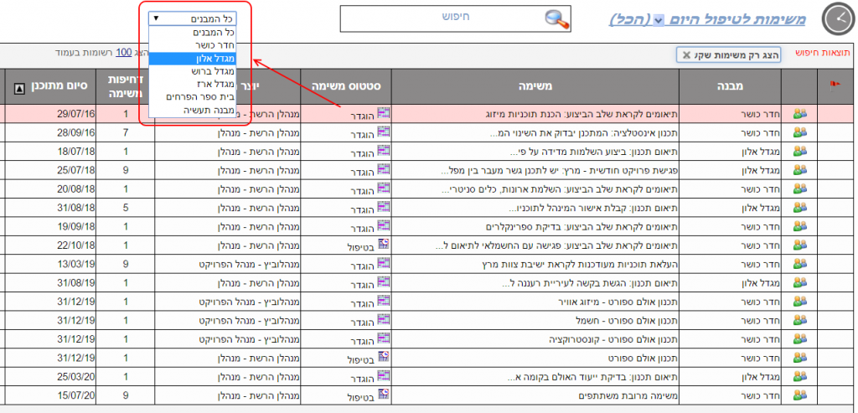Click the sort arrow in סיום מתוכנן header
This screenshot has width=858, height=413.
(21, 87)
